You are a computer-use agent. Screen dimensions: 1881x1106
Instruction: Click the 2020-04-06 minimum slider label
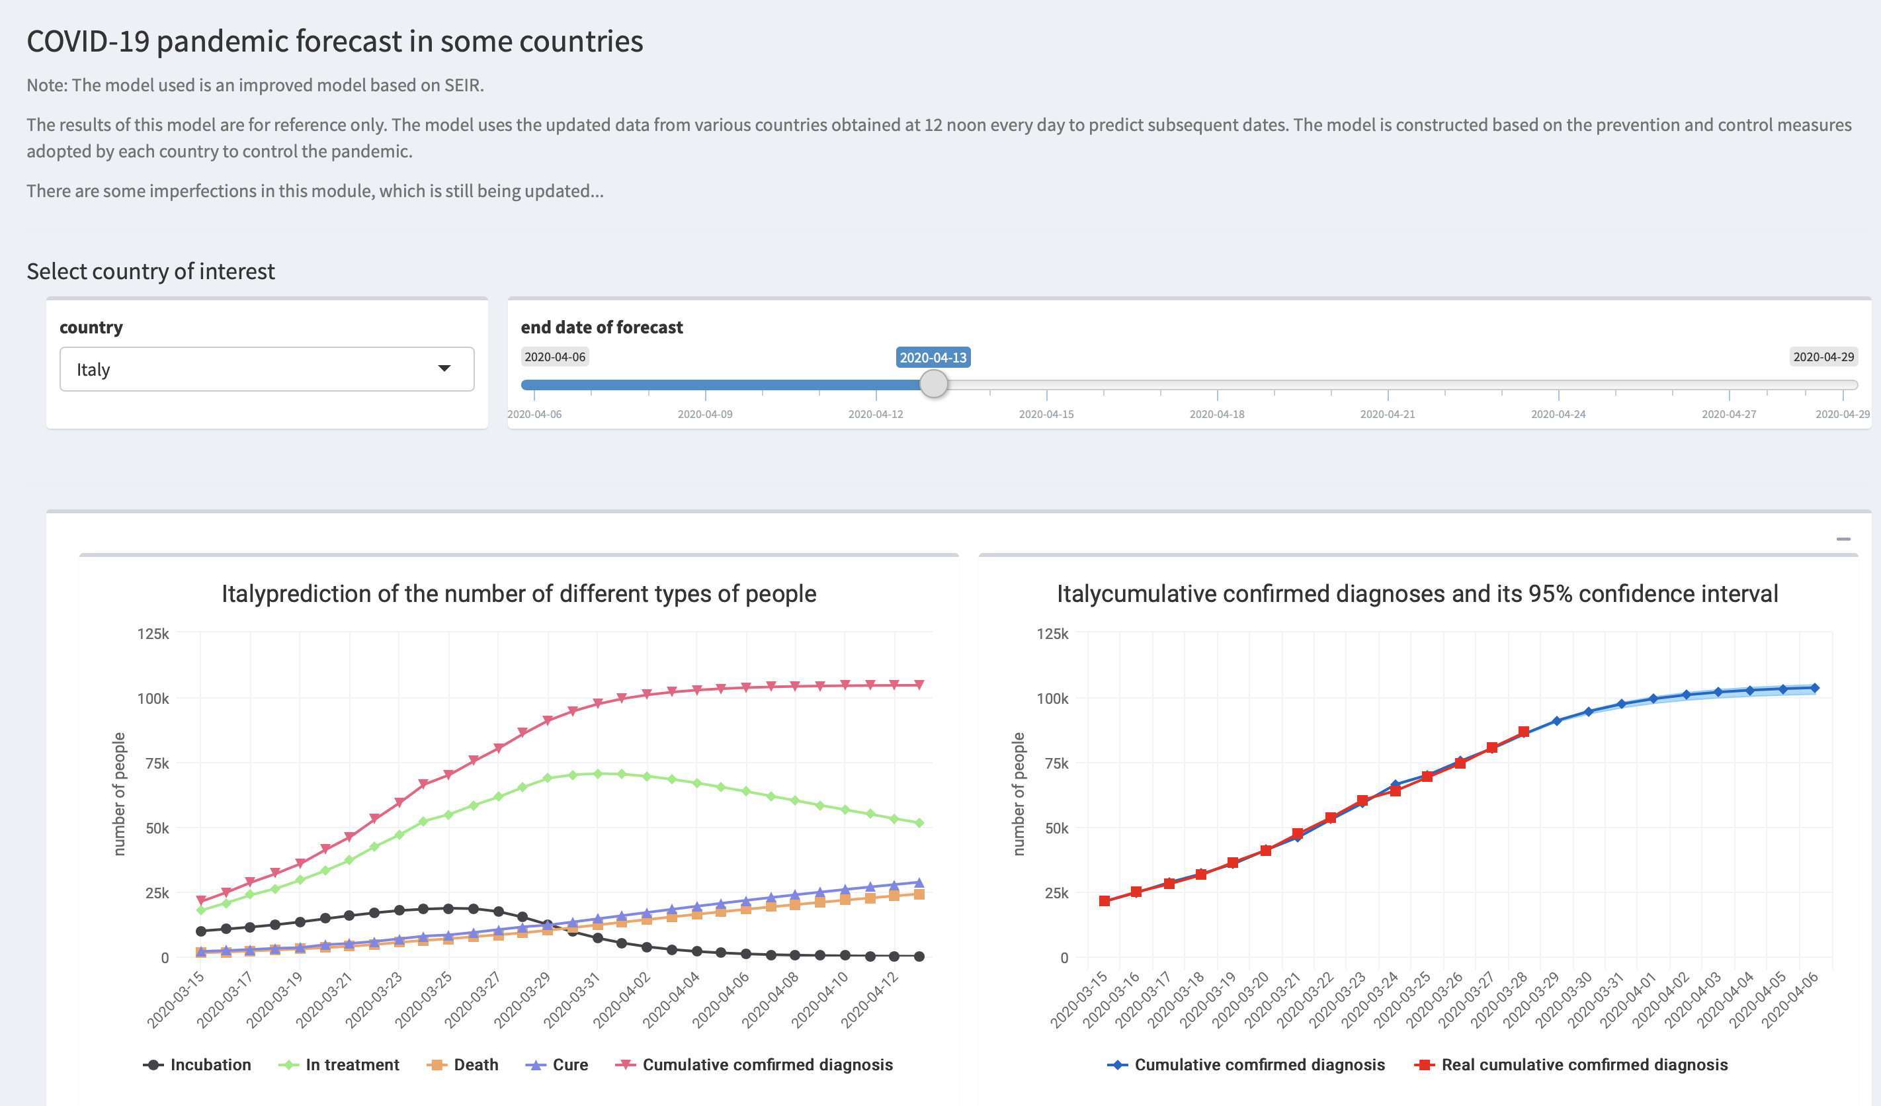pyautogui.click(x=555, y=357)
